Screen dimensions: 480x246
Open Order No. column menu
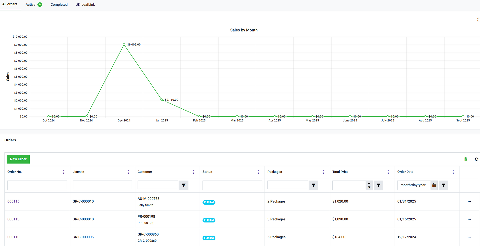(x=64, y=172)
